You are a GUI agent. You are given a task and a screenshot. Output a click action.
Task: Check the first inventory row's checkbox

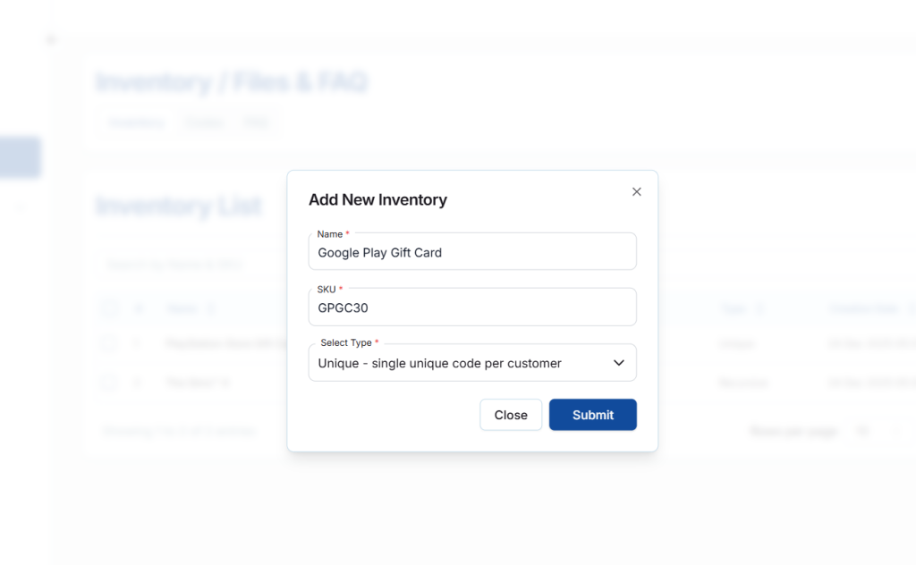[x=109, y=343]
